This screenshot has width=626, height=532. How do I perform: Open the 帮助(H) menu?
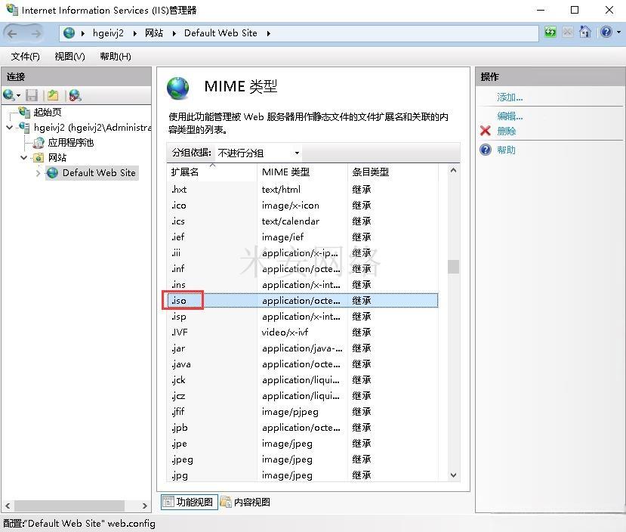pyautogui.click(x=116, y=57)
